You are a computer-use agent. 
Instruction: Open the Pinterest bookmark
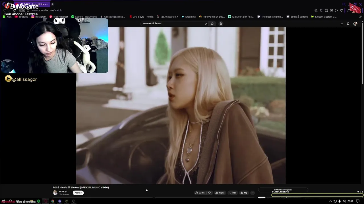(x=59, y=17)
